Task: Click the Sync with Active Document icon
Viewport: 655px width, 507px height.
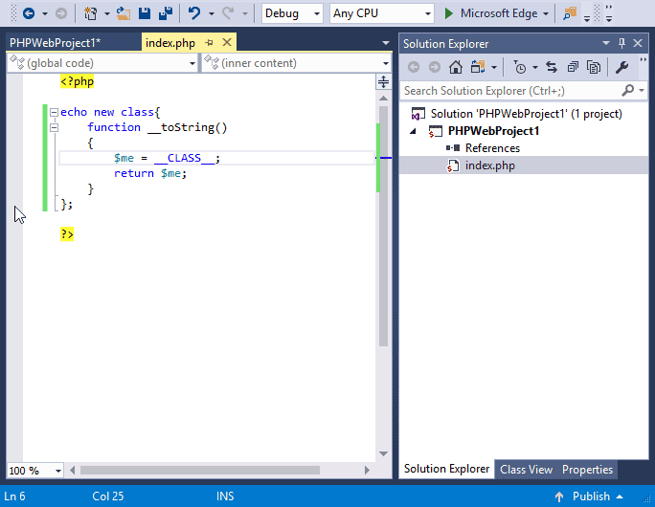Action: pyautogui.click(x=552, y=67)
